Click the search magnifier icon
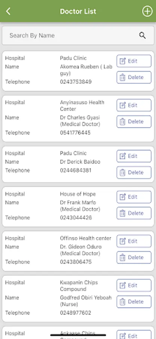Viewport: 156px width, 339px height. [142, 35]
